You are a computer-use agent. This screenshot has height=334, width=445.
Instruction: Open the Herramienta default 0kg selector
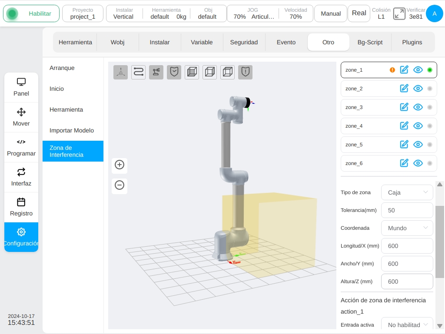(166, 13)
